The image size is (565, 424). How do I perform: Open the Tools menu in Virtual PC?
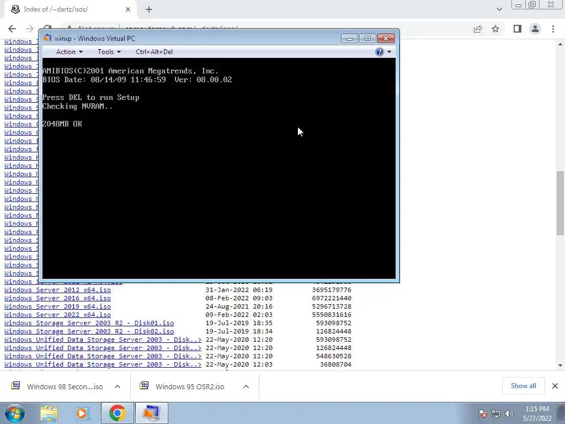tap(109, 52)
